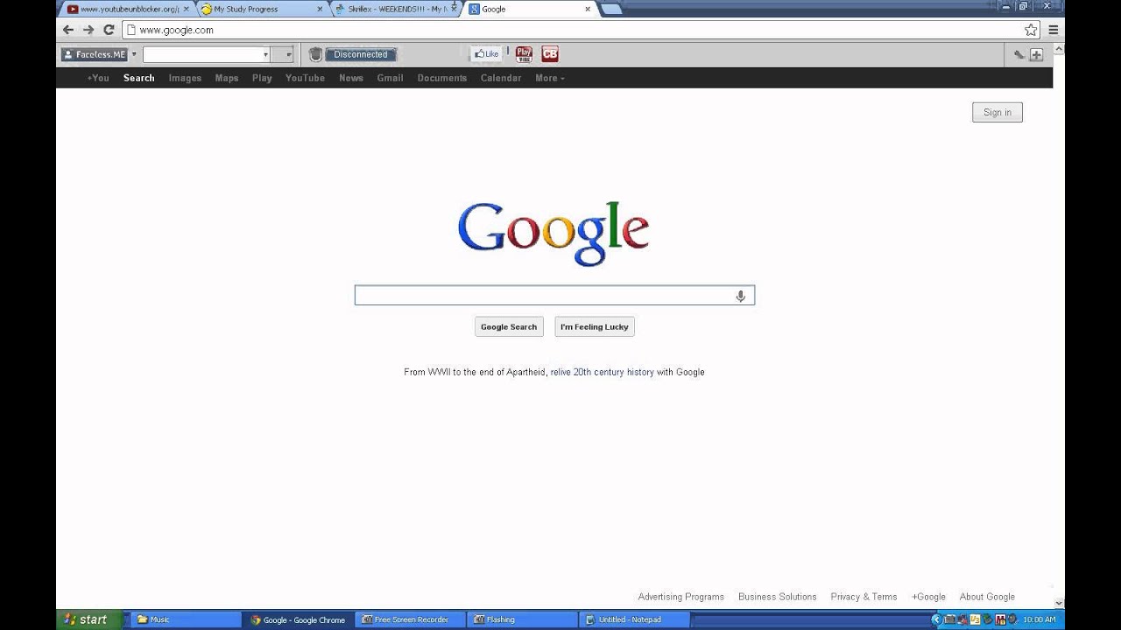Reload the page with the refresh icon
Screen dimensions: 1121x630
109,30
